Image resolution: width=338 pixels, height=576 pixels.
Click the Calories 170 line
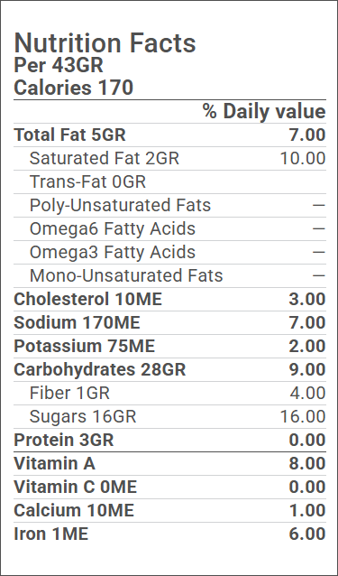click(x=73, y=88)
